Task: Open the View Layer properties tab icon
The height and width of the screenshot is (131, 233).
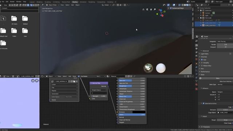Action: pos(197,52)
